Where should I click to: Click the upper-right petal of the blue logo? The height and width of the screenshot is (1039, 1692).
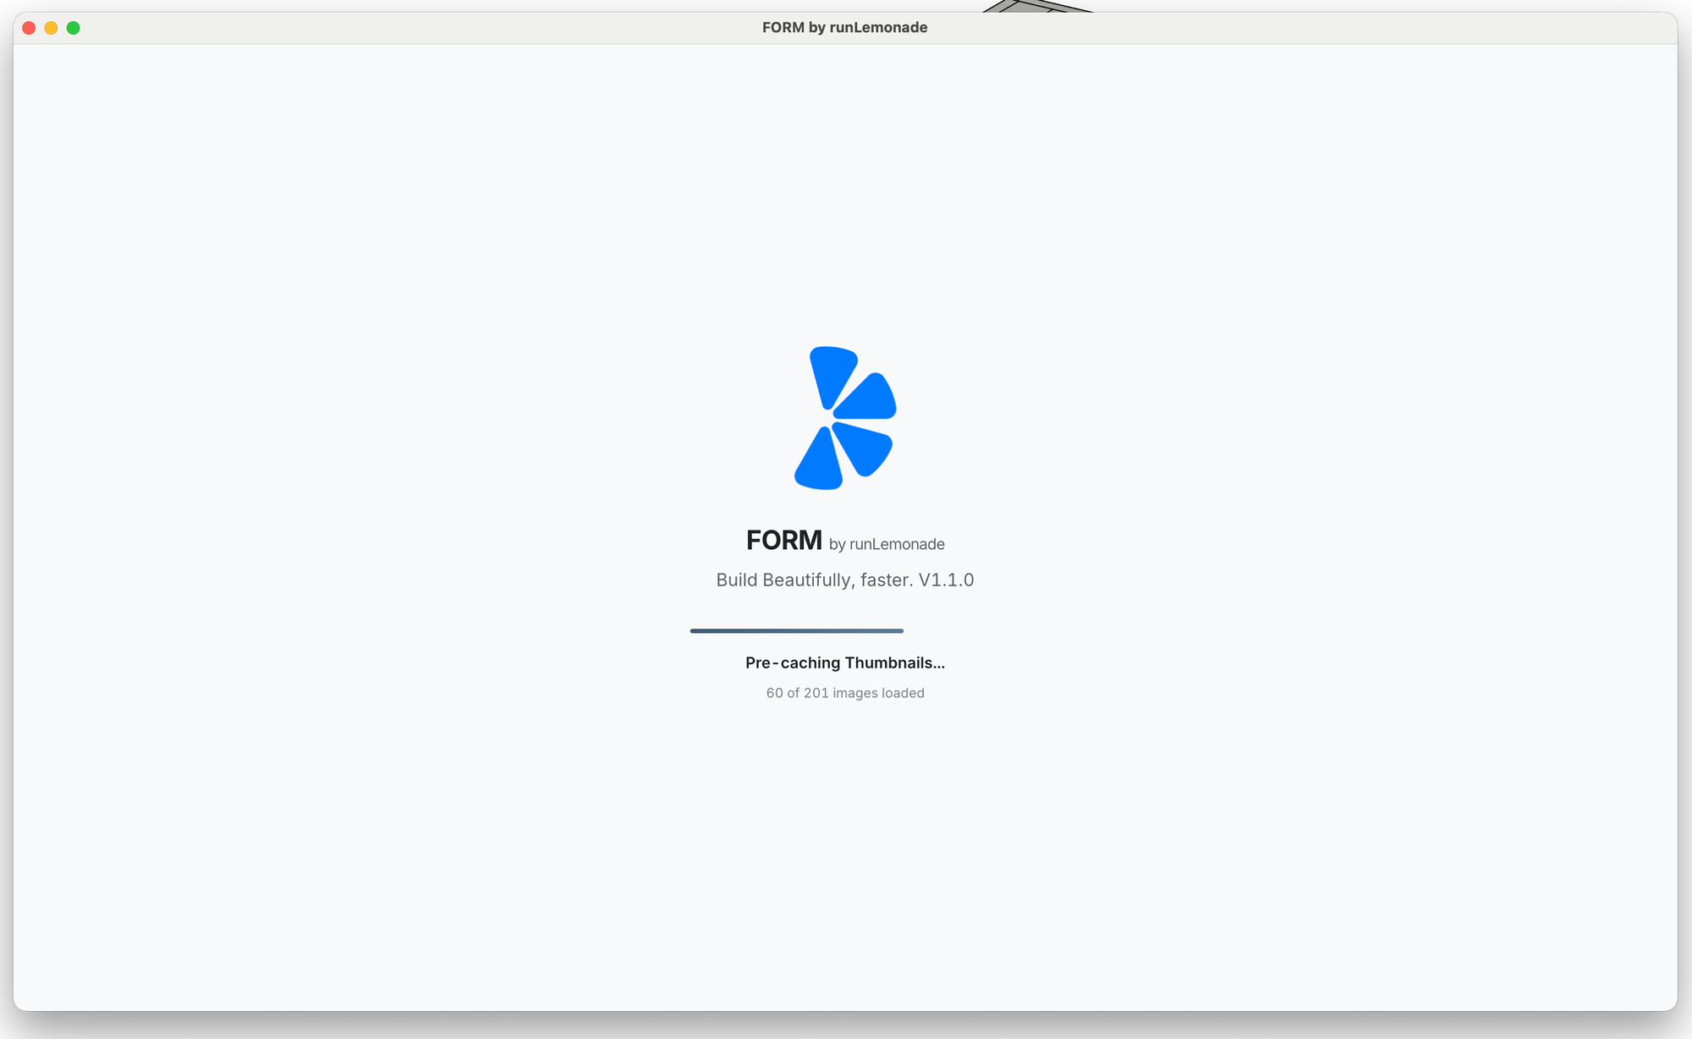pyautogui.click(x=870, y=399)
